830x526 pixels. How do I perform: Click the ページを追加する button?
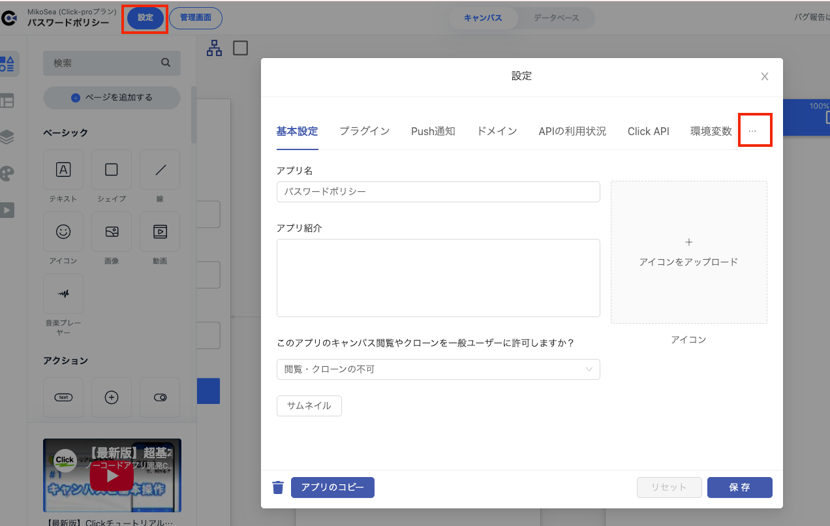[x=112, y=97]
